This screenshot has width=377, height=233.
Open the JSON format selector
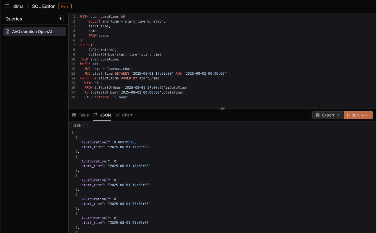79,125
